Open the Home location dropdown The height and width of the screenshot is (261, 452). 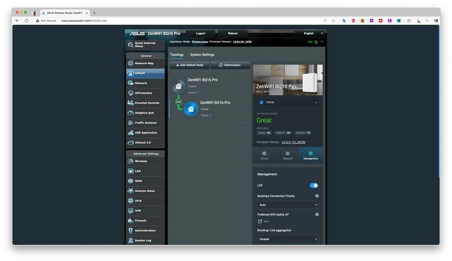point(287,102)
